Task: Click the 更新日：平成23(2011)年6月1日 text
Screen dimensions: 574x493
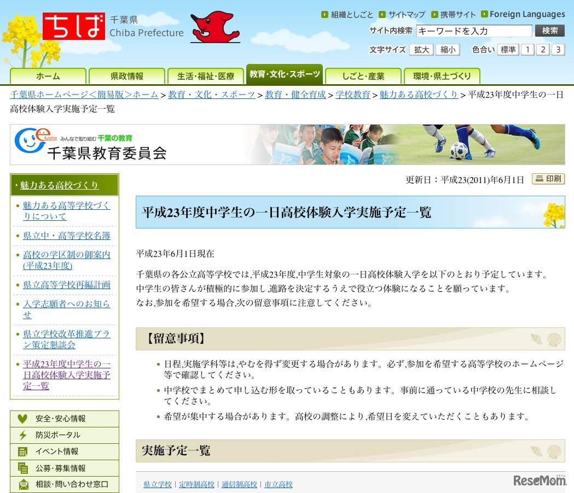Action: click(x=465, y=180)
